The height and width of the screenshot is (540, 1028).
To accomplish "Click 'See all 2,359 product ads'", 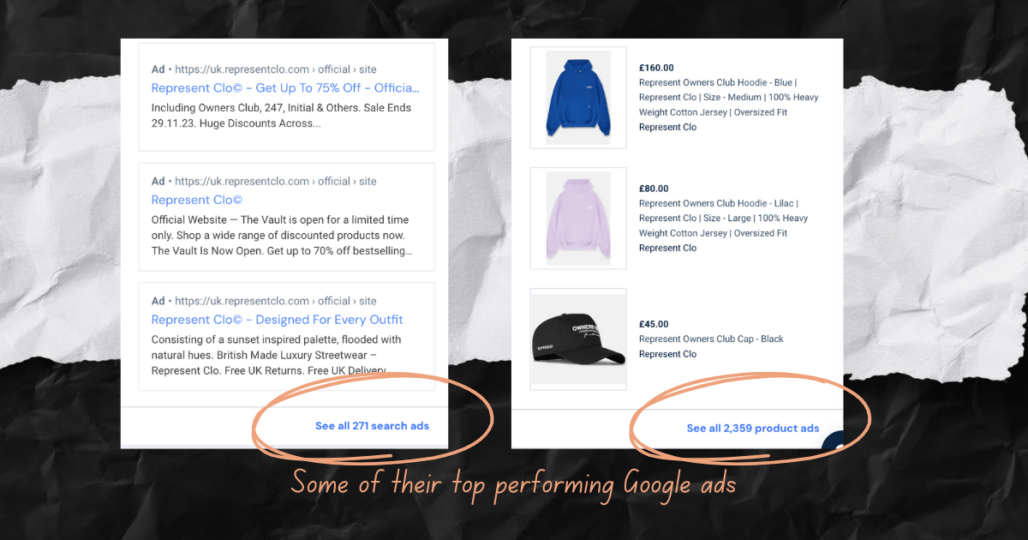I will pyautogui.click(x=753, y=429).
